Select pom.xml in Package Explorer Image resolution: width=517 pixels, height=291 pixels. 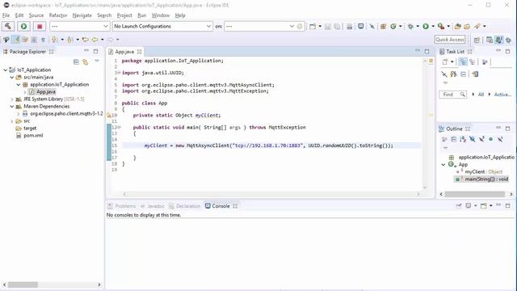coord(30,136)
